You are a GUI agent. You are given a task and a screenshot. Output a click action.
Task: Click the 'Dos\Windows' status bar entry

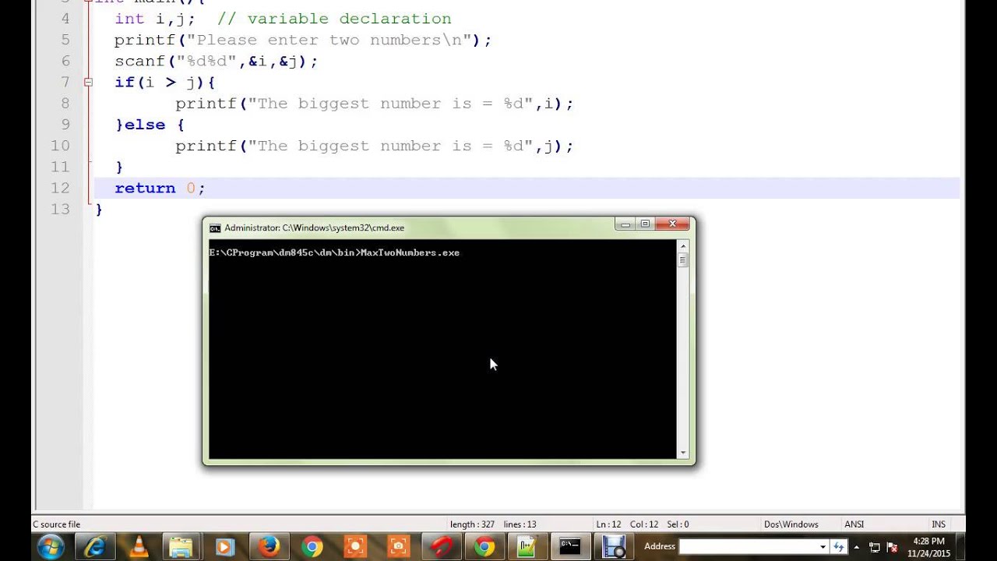pyautogui.click(x=791, y=524)
